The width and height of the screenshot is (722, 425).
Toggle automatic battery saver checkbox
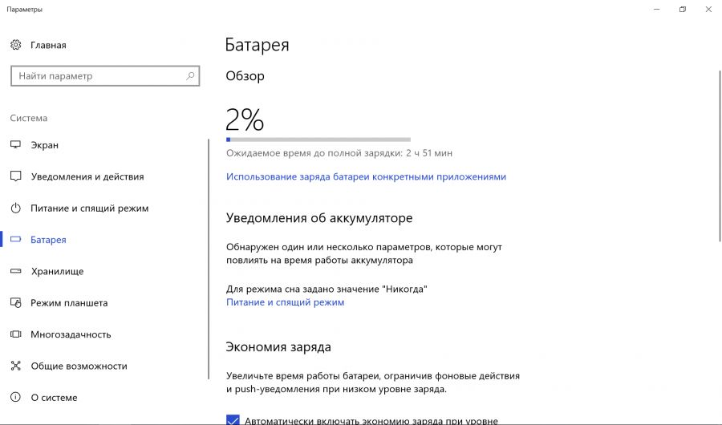233,419
